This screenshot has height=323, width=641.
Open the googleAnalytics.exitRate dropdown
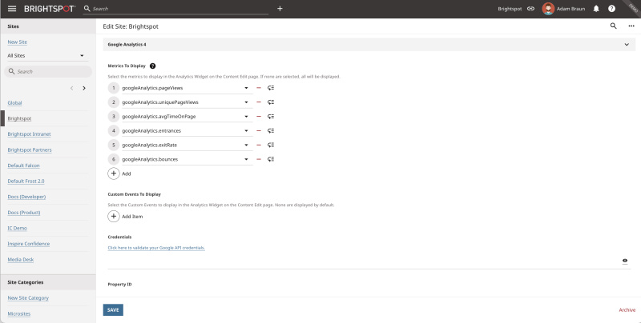coord(187,145)
